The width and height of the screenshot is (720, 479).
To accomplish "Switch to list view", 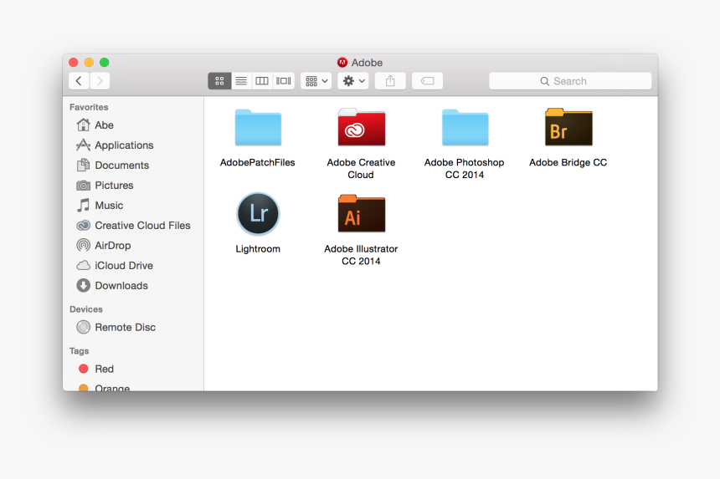I will click(241, 81).
